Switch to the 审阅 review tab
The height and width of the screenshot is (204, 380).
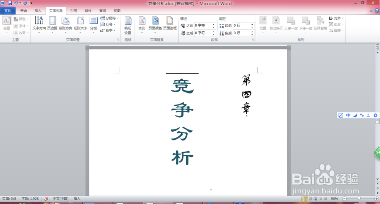(x=103, y=11)
